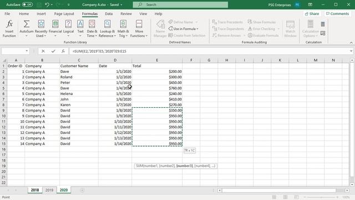Click the vertical scroll down arrow
The image size is (355, 200).
tap(352, 185)
